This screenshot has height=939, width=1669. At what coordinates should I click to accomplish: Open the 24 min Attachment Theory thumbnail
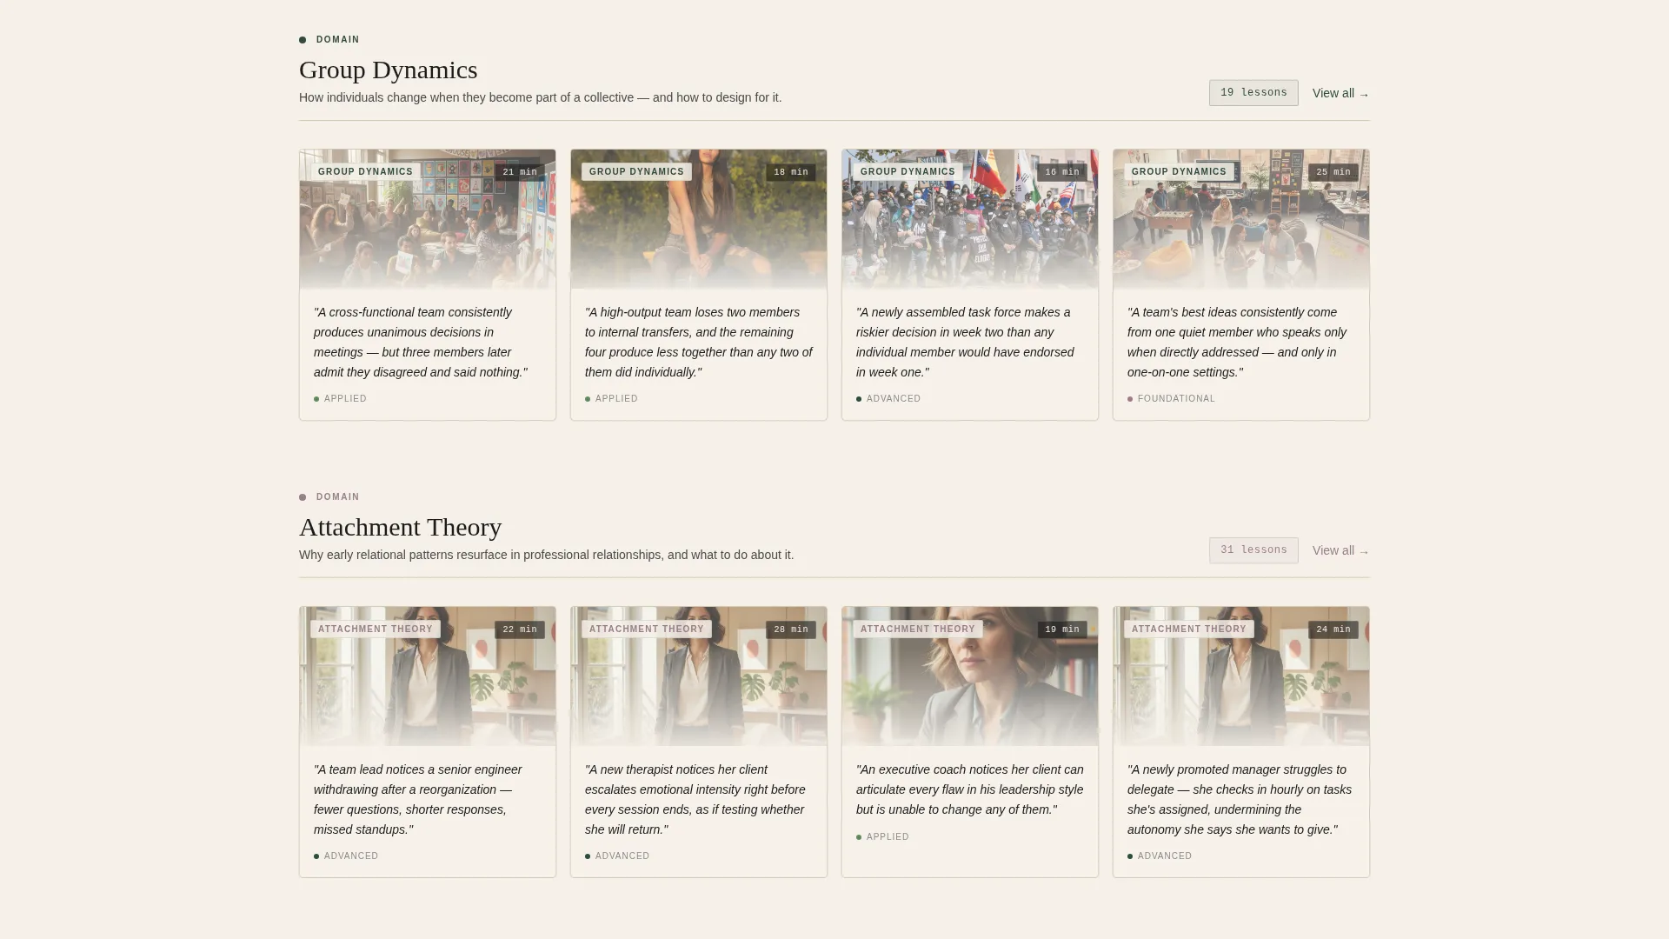(x=1241, y=676)
